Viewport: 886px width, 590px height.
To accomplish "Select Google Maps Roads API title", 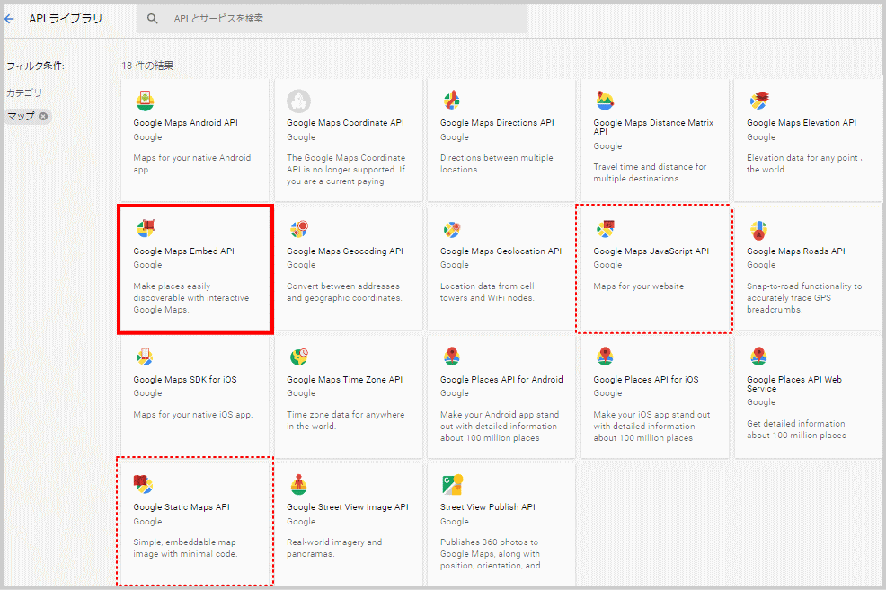I will 795,251.
